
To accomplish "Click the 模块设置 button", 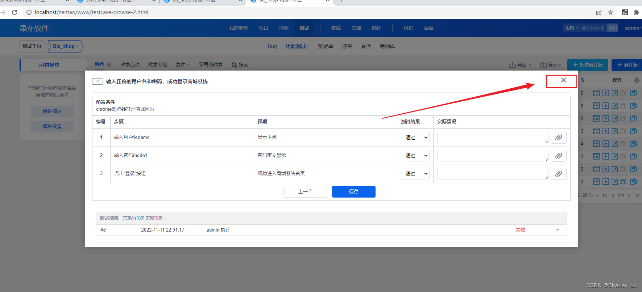I will click(x=52, y=126).
